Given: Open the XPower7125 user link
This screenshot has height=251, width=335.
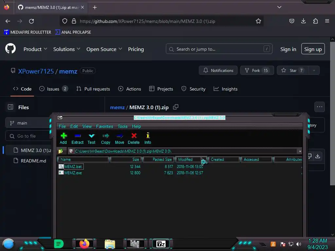Looking at the screenshot, I should tap(36, 71).
